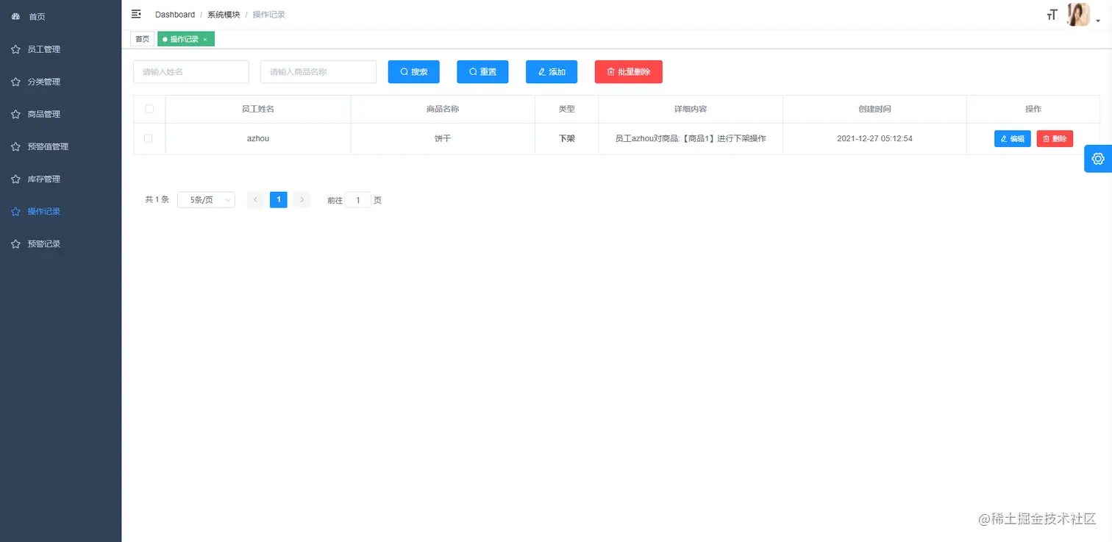1112x542 pixels.
Task: Select page 1 in pagination
Action: (279, 199)
